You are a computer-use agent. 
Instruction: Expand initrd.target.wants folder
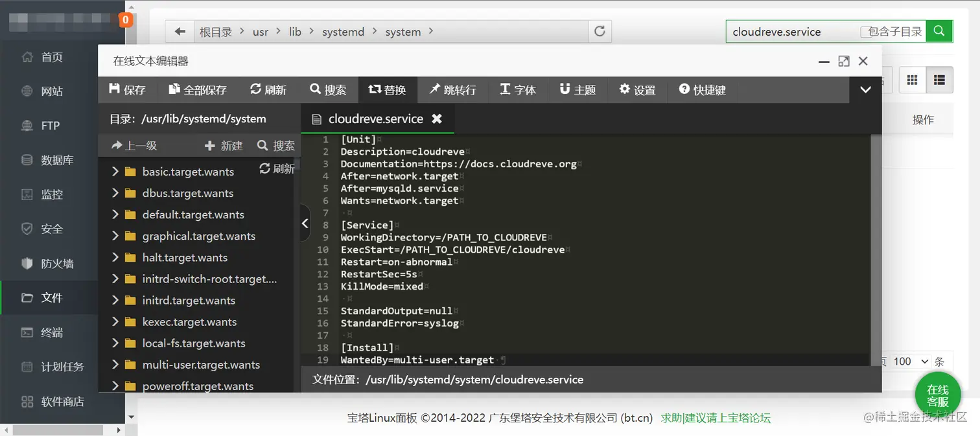tap(115, 300)
